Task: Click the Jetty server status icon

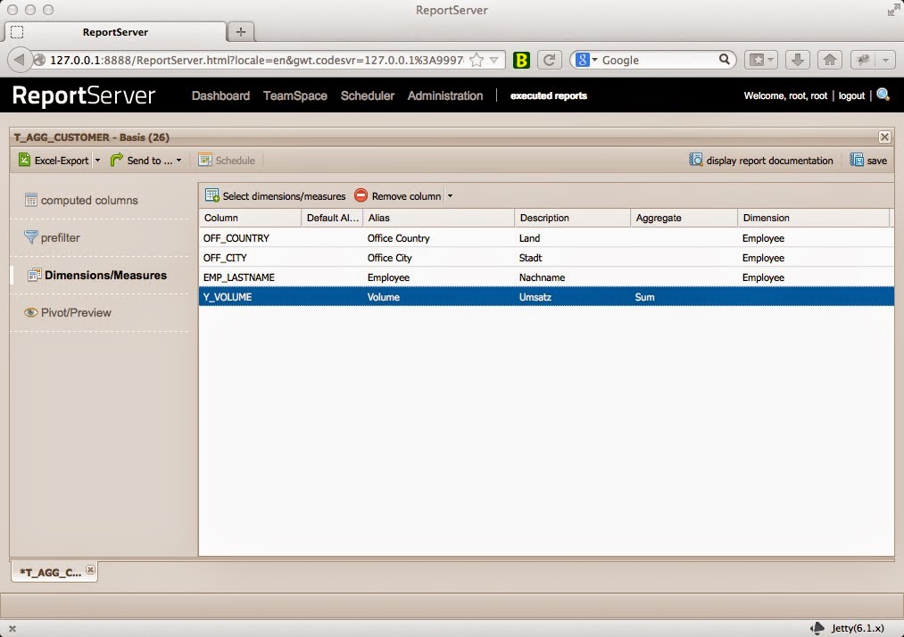Action: 817,628
